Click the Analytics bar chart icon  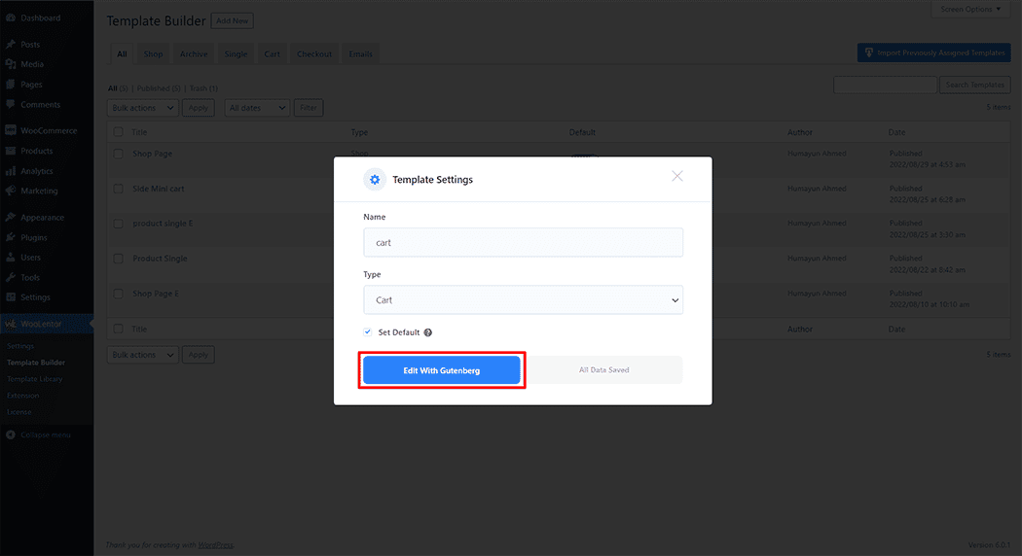(x=11, y=170)
